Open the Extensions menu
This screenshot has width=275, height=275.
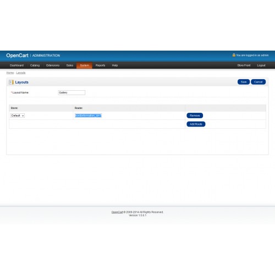(53, 65)
